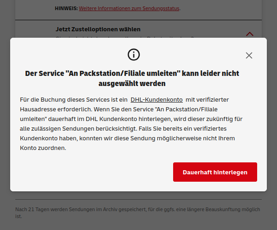Click the info circle icon in dialog
The image size is (277, 230).
[133, 55]
